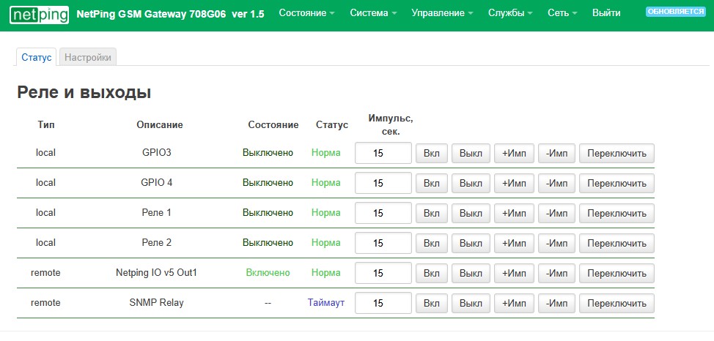The width and height of the screenshot is (714, 341).
Task: Open the Состояние dropdown menu
Action: (x=306, y=13)
